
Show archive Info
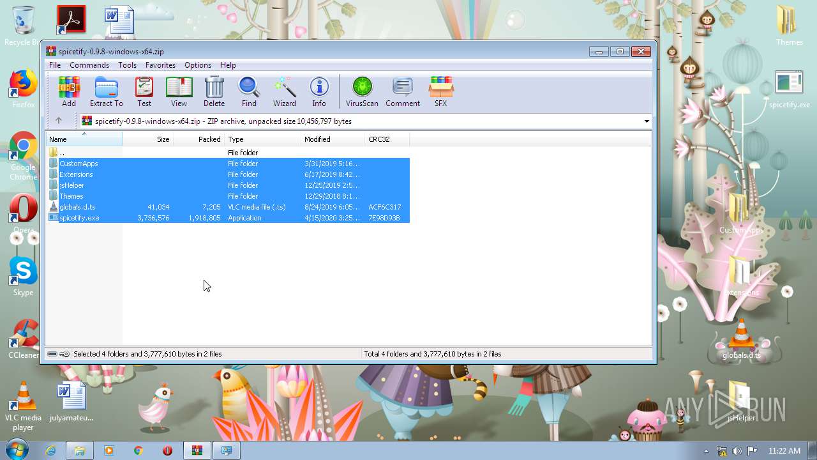319,91
